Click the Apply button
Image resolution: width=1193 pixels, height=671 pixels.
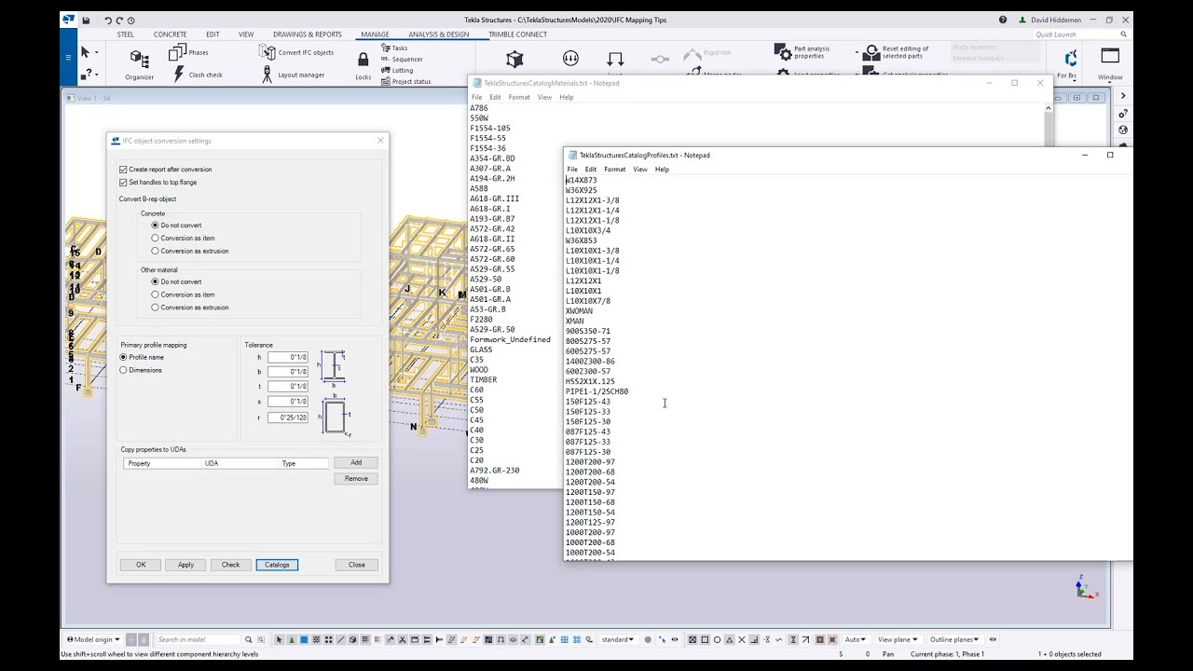[x=185, y=565]
